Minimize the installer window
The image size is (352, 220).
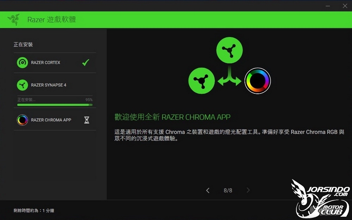[x=328, y=6]
